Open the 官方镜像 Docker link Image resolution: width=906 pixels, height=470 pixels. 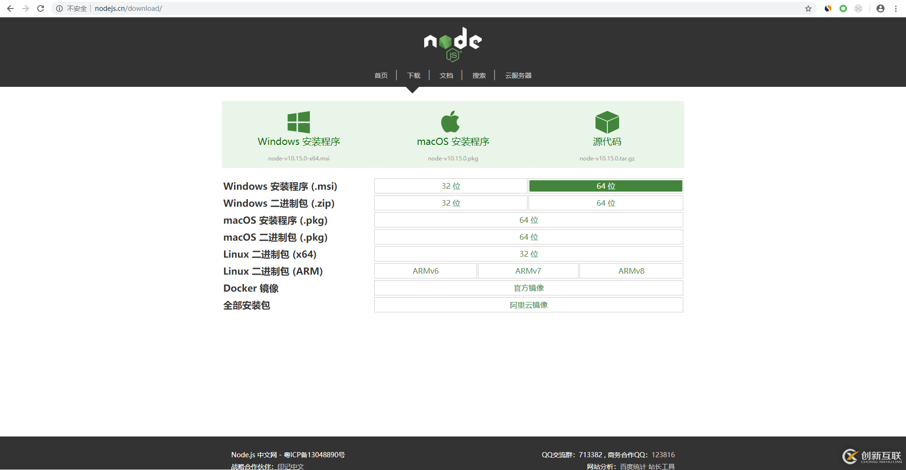(x=528, y=288)
